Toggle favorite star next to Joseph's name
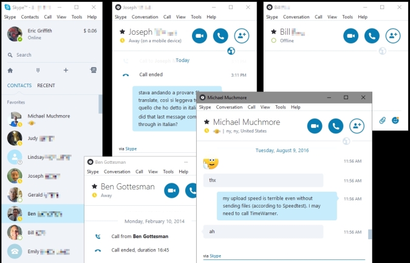The width and height of the screenshot is (410, 263). point(122,32)
